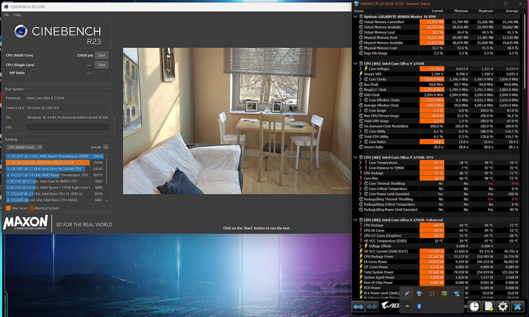Collapse the CPU [#0] Intel Core Ultra 9 275HX group
The image size is (529, 317).
pos(355,64)
